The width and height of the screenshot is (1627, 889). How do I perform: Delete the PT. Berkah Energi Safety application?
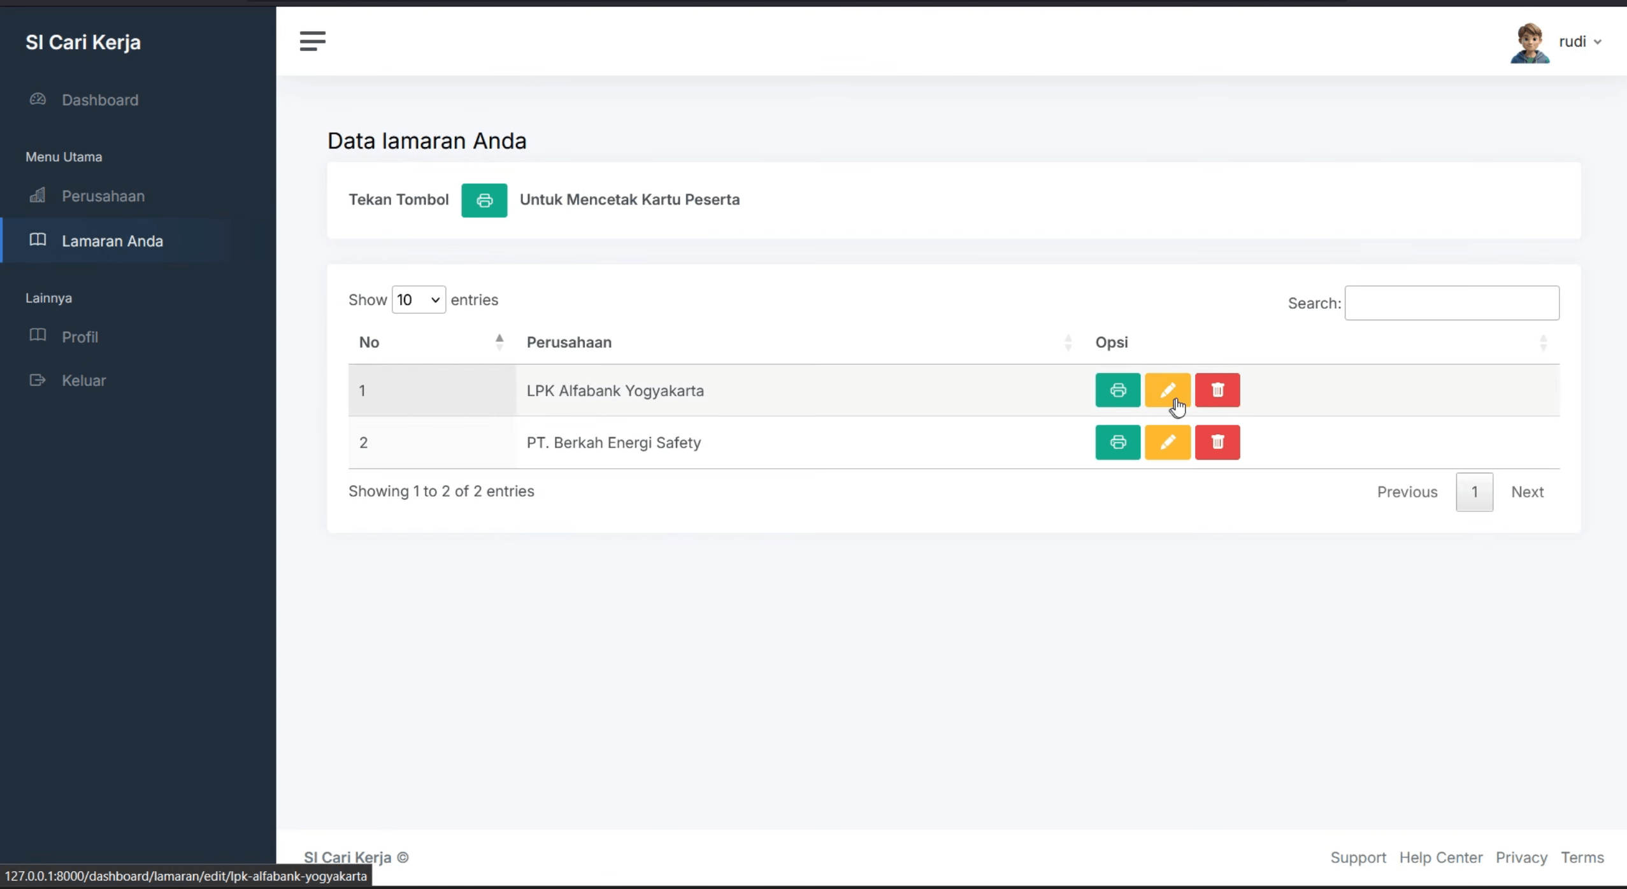pyautogui.click(x=1217, y=442)
